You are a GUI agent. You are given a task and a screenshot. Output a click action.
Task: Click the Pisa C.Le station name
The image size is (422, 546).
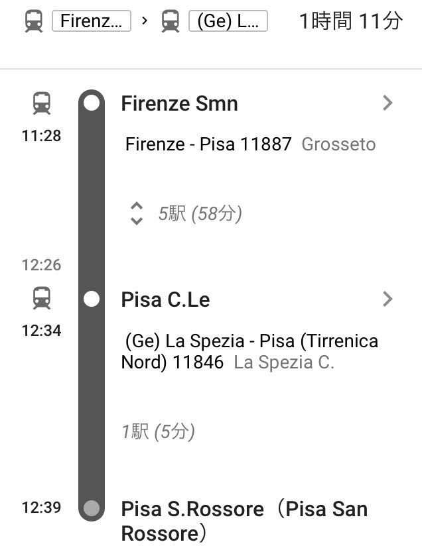click(165, 300)
